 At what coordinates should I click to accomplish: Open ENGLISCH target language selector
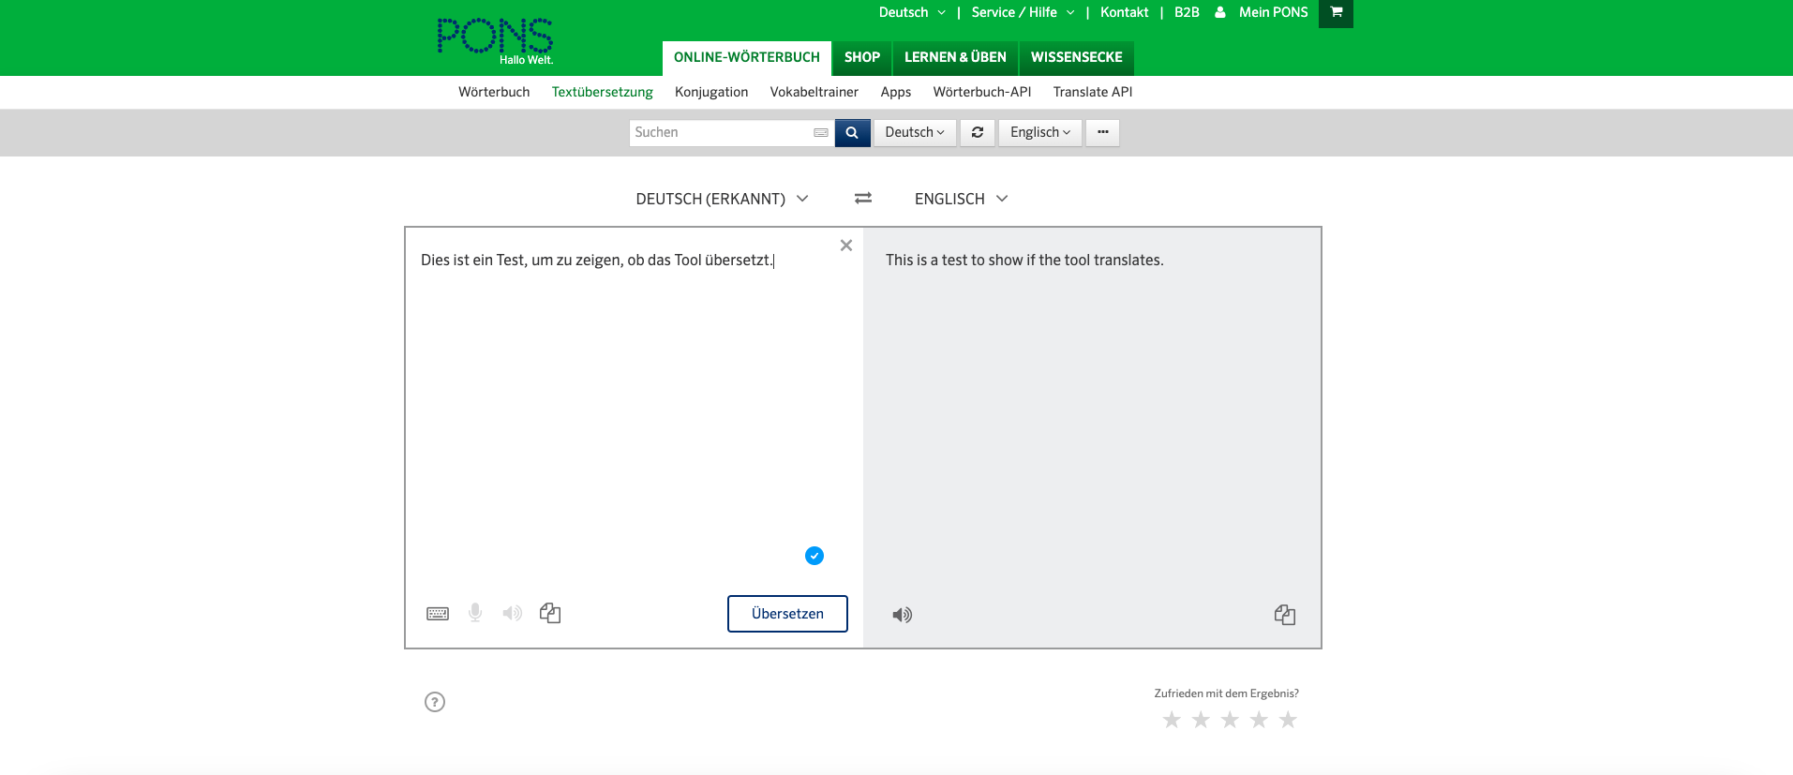[x=961, y=199]
